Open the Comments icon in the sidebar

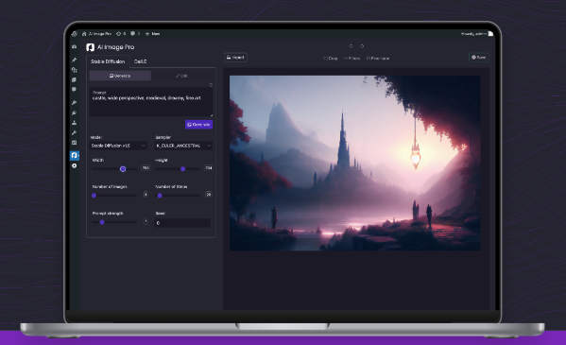click(74, 89)
